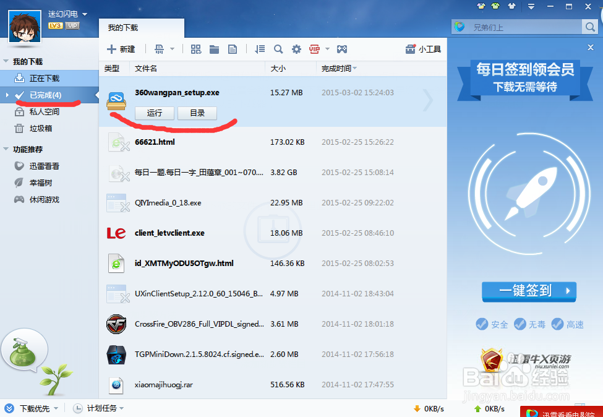The width and height of the screenshot is (603, 417).
Task: Close the right advertisement panel
Action: pyautogui.click(x=591, y=47)
